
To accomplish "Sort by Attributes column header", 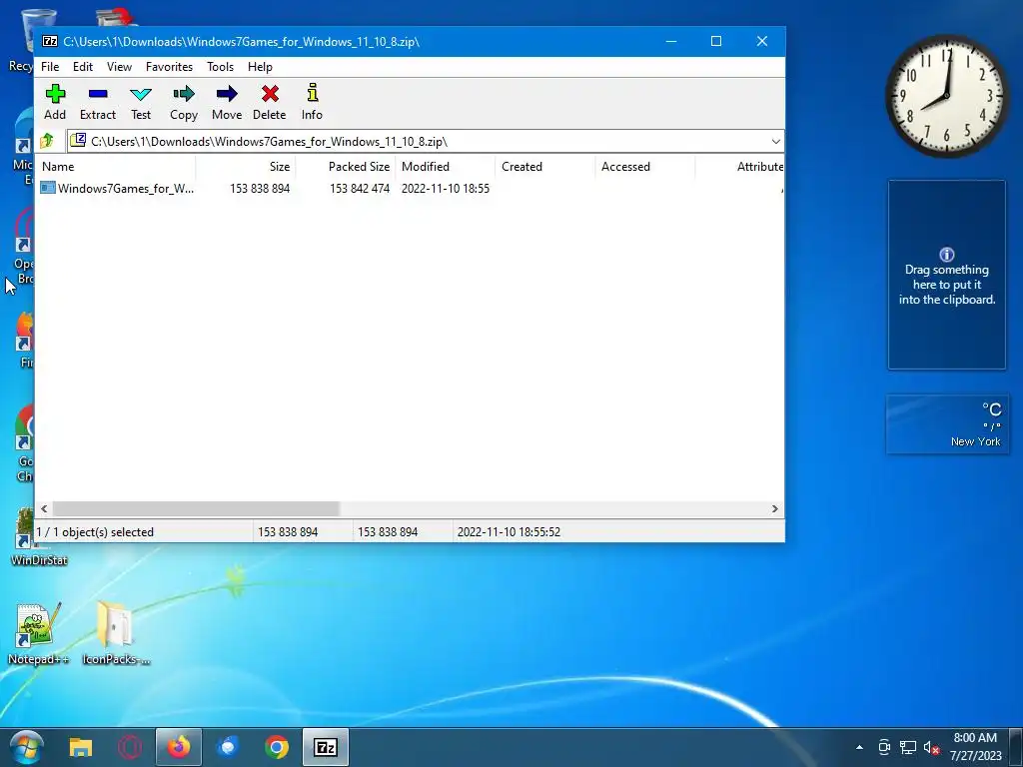I will point(740,167).
